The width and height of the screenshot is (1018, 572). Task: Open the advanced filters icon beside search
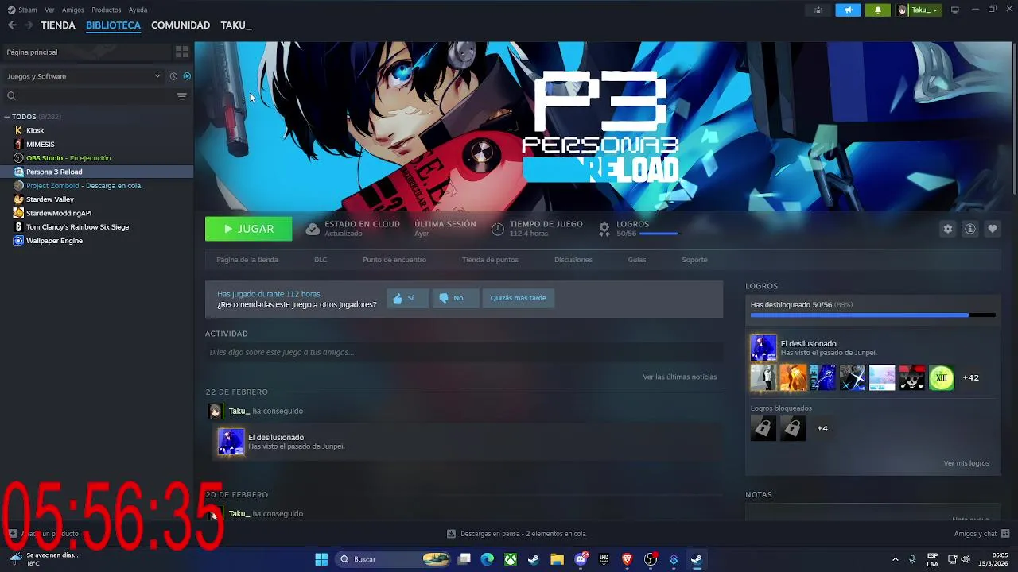182,96
